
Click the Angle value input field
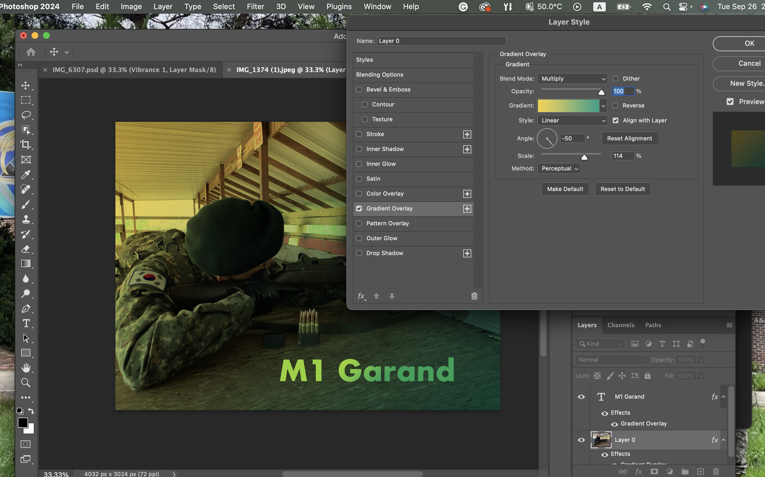pyautogui.click(x=572, y=138)
